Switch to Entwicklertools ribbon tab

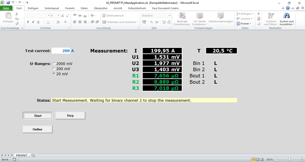(x=137, y=8)
